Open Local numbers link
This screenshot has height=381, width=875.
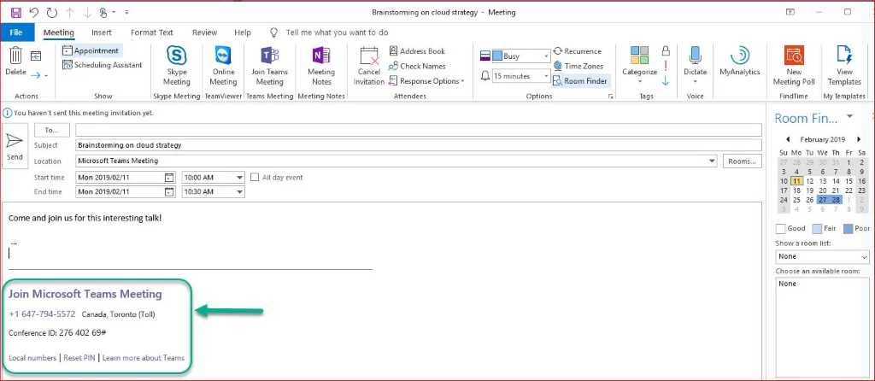point(32,358)
